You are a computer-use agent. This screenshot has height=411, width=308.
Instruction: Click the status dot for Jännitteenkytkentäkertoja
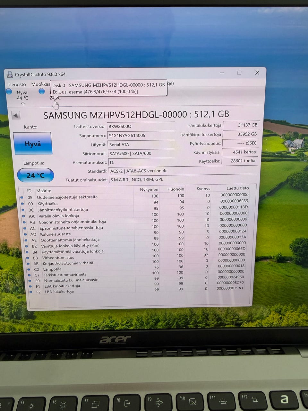point(23,210)
